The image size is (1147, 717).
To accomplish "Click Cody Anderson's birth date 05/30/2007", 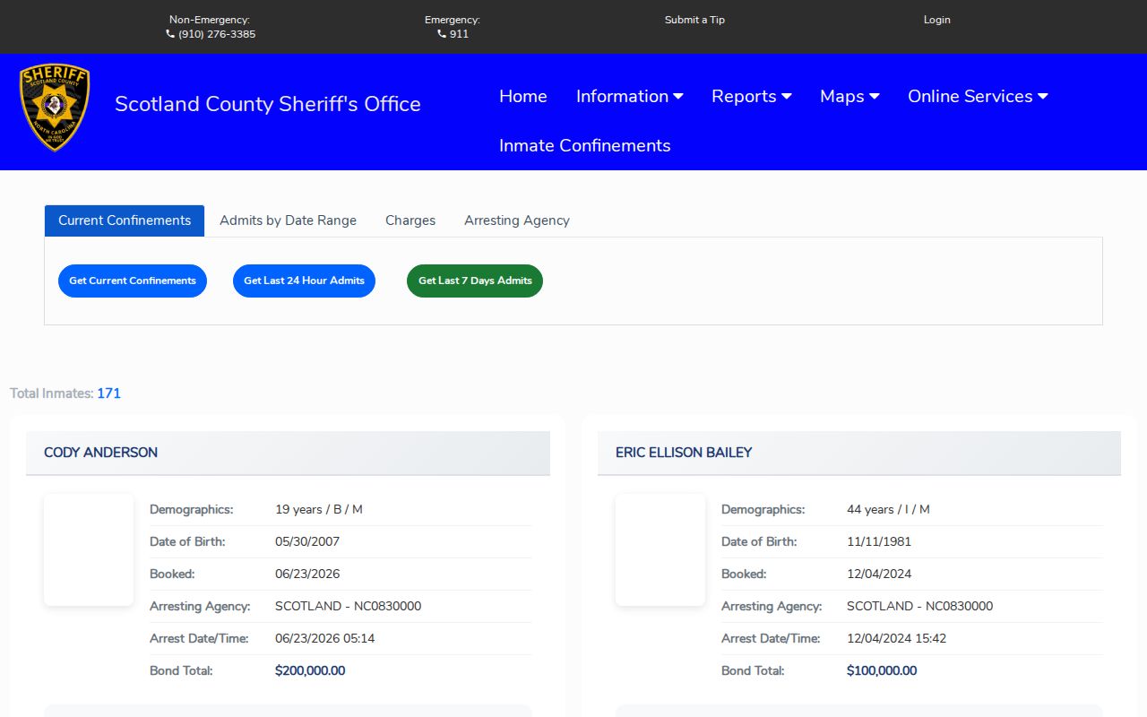I will [307, 541].
